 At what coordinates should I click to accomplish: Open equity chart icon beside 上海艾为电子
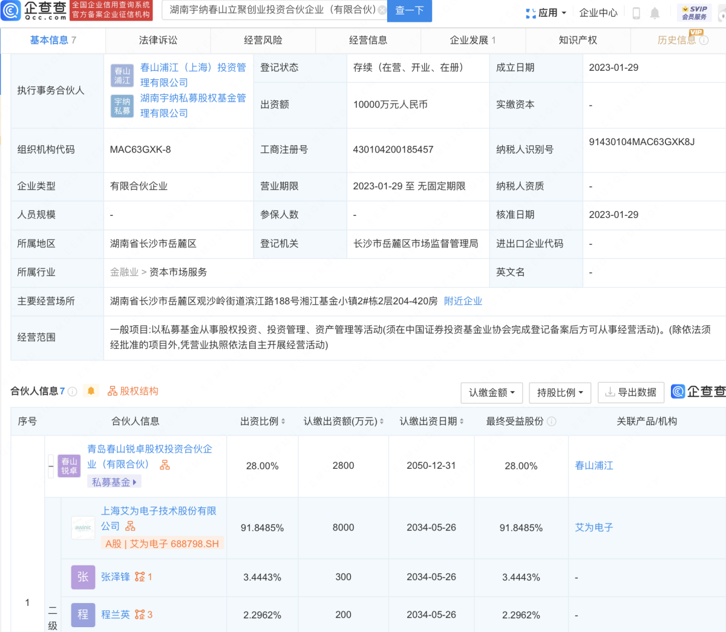pos(130,526)
